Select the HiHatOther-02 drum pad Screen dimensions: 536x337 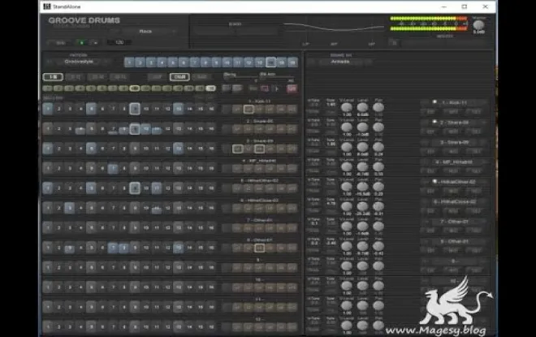(454, 181)
